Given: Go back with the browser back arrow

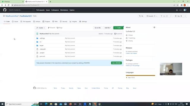Looking at the screenshot, I should tap(2, 5).
